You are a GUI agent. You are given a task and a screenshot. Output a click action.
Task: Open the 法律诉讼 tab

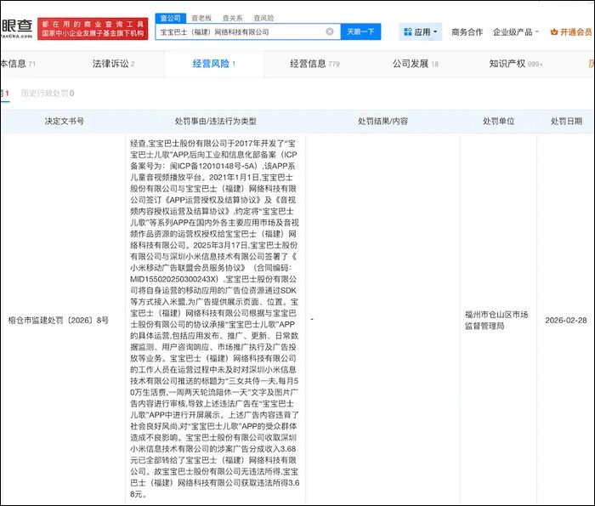pyautogui.click(x=112, y=64)
